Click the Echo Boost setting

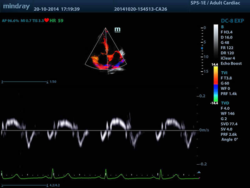231,64
